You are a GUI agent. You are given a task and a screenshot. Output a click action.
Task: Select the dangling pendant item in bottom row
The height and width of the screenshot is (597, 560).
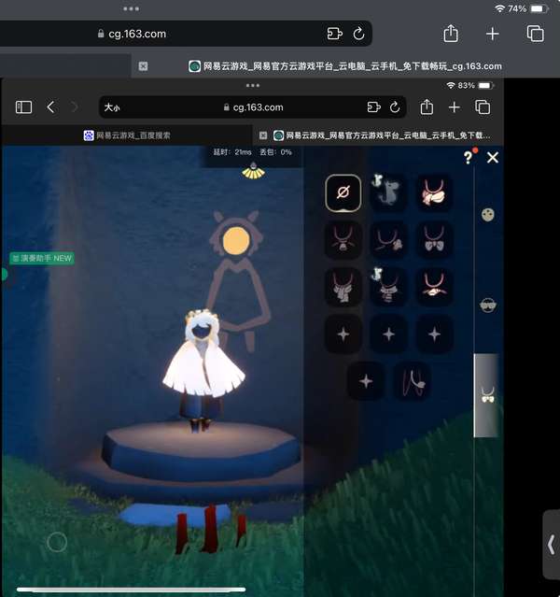(x=413, y=381)
